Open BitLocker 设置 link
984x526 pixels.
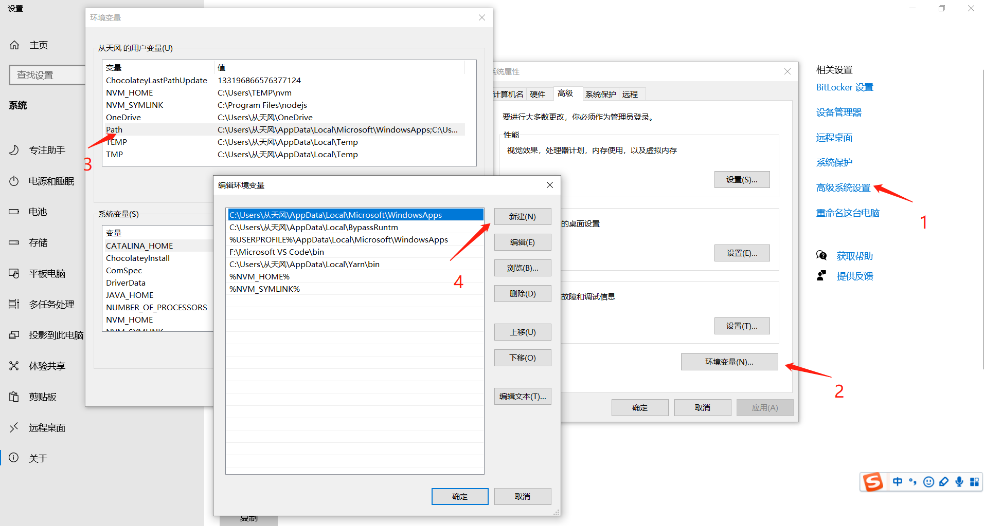tap(845, 87)
